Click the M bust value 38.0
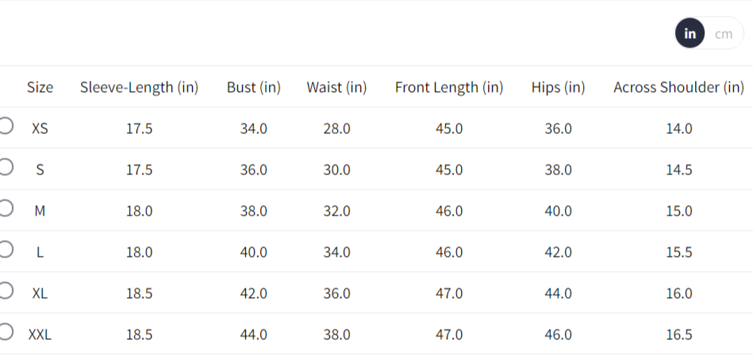This screenshot has width=753, height=355. (x=253, y=211)
